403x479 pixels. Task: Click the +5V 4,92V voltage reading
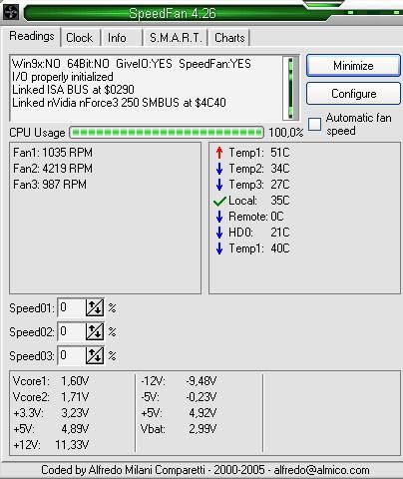(x=179, y=413)
